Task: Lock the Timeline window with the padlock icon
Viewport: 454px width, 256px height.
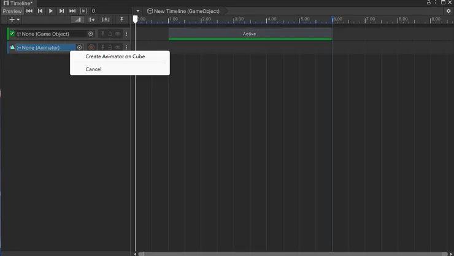Action: pos(428,2)
